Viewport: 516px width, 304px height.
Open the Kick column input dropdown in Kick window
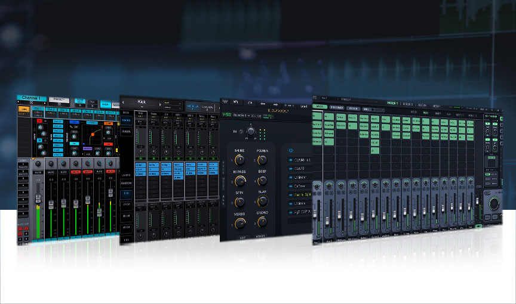pyautogui.click(x=140, y=122)
